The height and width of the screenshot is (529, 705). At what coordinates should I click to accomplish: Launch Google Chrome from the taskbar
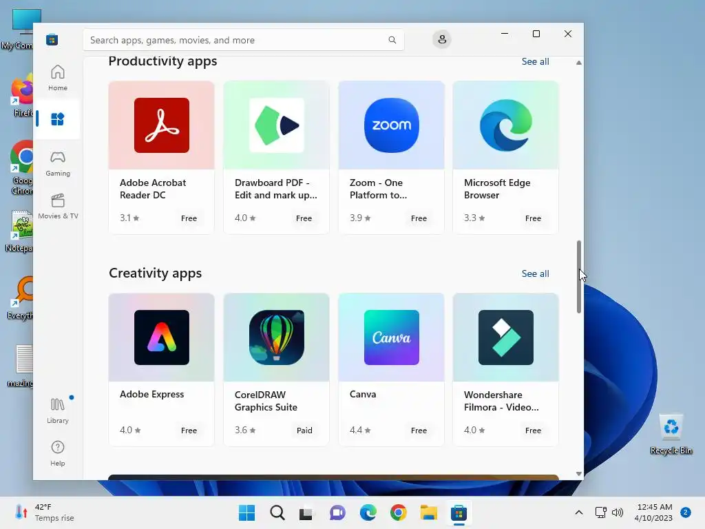[398, 512]
